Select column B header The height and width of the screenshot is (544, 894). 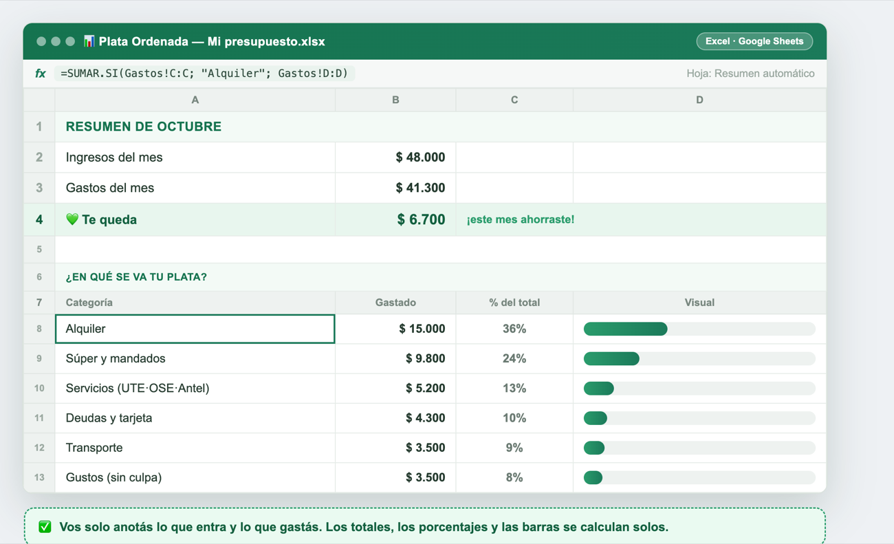click(395, 100)
